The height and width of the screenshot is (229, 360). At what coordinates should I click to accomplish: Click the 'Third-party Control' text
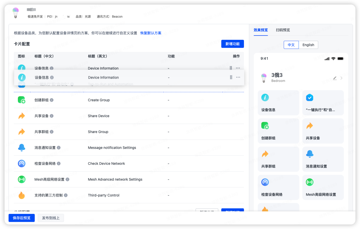104,195
